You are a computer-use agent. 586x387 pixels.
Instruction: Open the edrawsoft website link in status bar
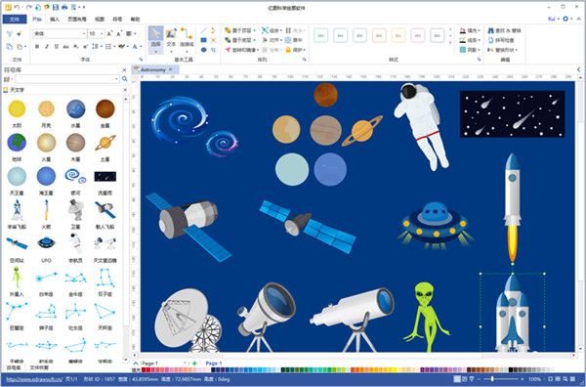34,379
